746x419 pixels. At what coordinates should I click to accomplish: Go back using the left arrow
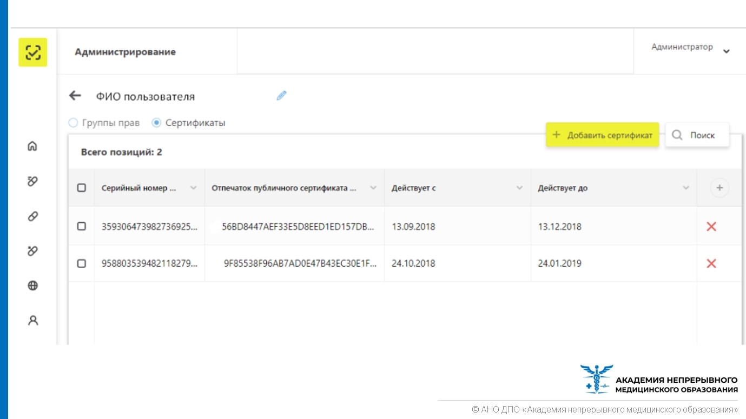tap(75, 96)
